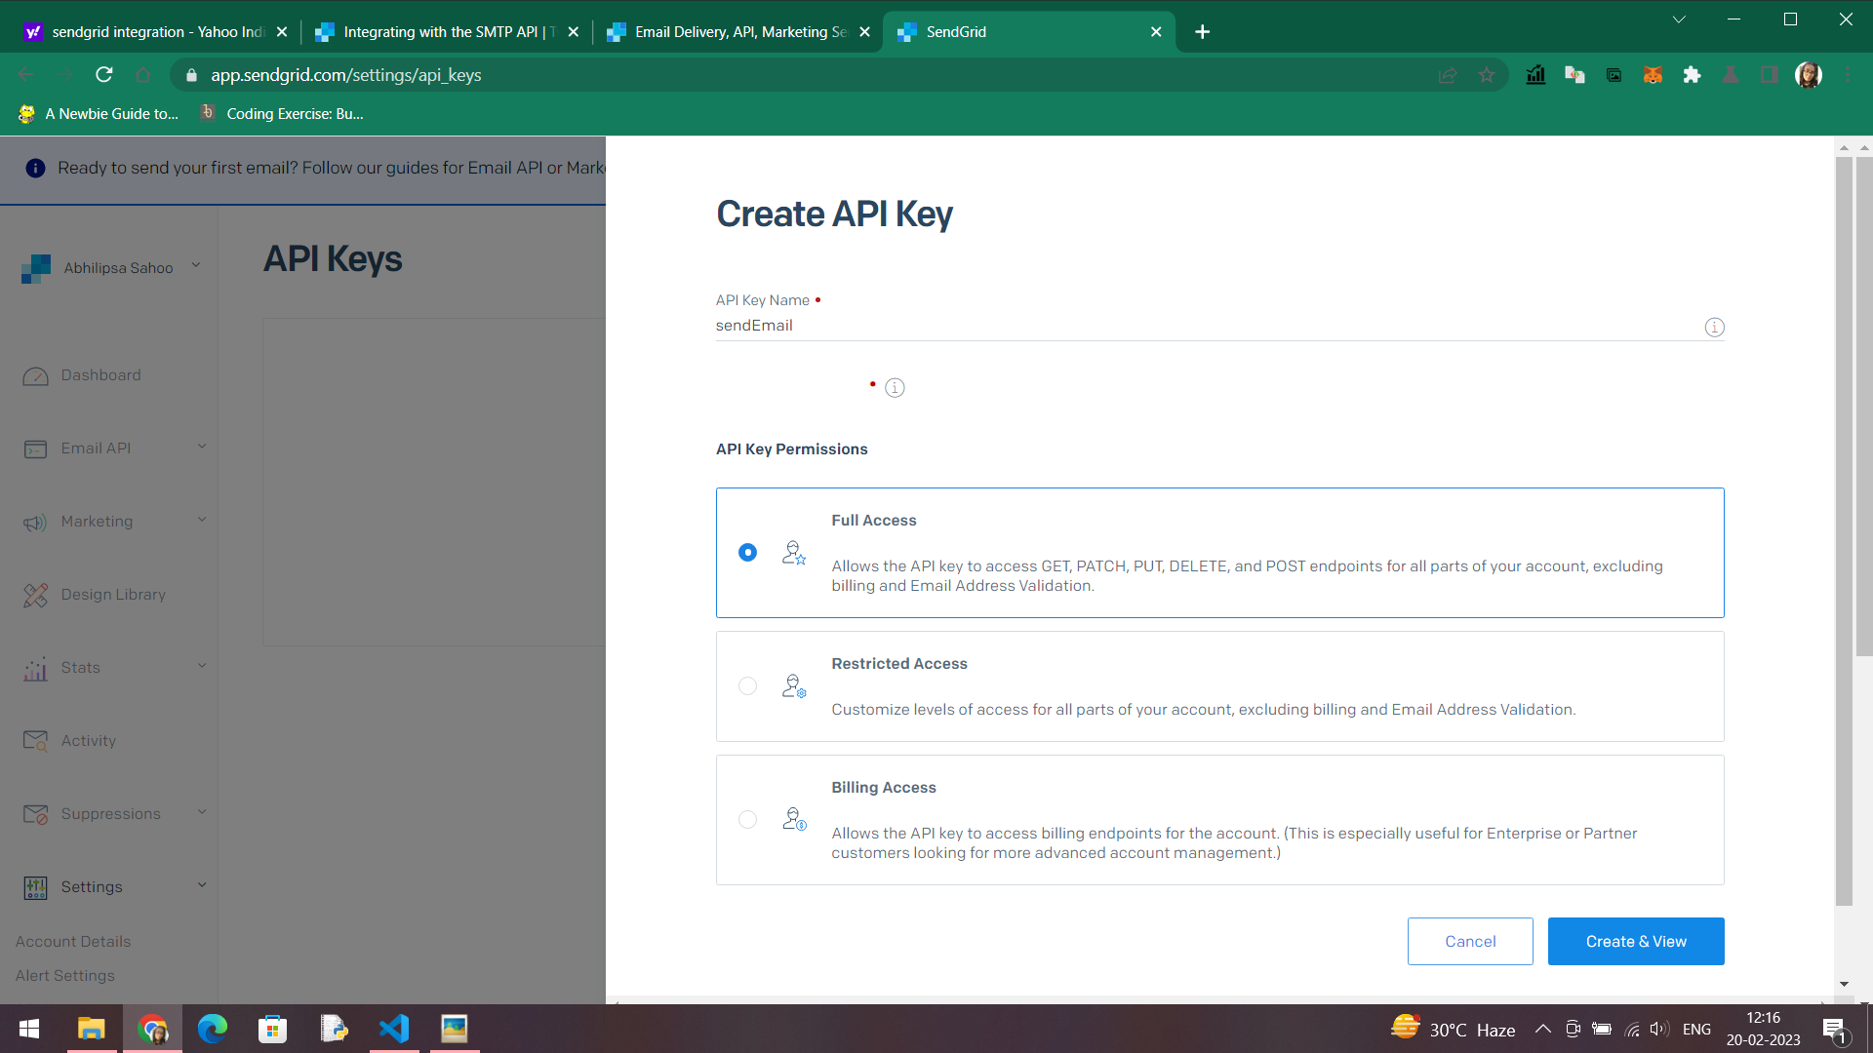Image resolution: width=1873 pixels, height=1053 pixels.
Task: Click the info icon beside API Key Name
Action: 1714,328
